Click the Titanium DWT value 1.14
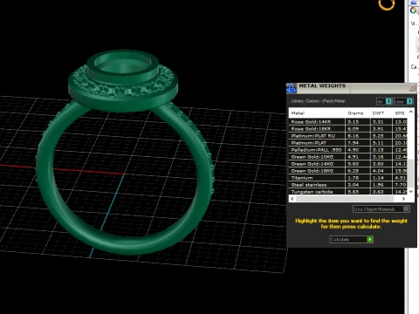This screenshot has width=419, height=314. [378, 178]
